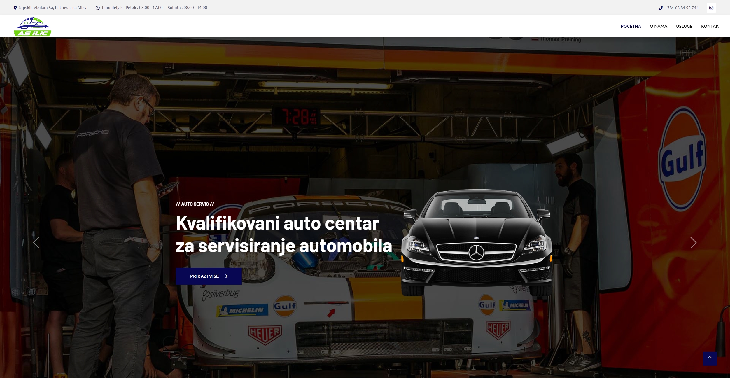Click the Srpskih Vladara 5a address text
This screenshot has width=730, height=378.
53,8
